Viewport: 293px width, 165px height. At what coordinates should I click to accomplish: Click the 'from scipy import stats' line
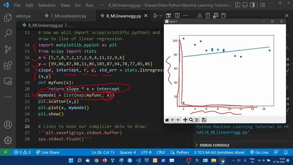coord(67,51)
